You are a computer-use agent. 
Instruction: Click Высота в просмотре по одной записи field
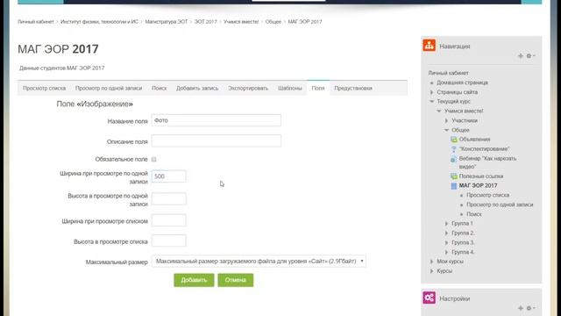coord(169,199)
